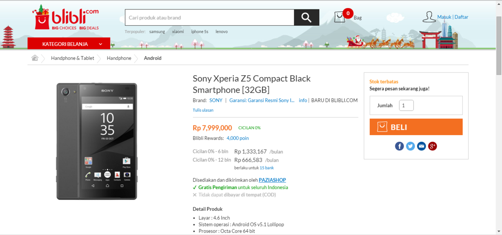The width and height of the screenshot is (502, 235).
Task: Click the Jumlah quantity field
Action: pos(406,105)
